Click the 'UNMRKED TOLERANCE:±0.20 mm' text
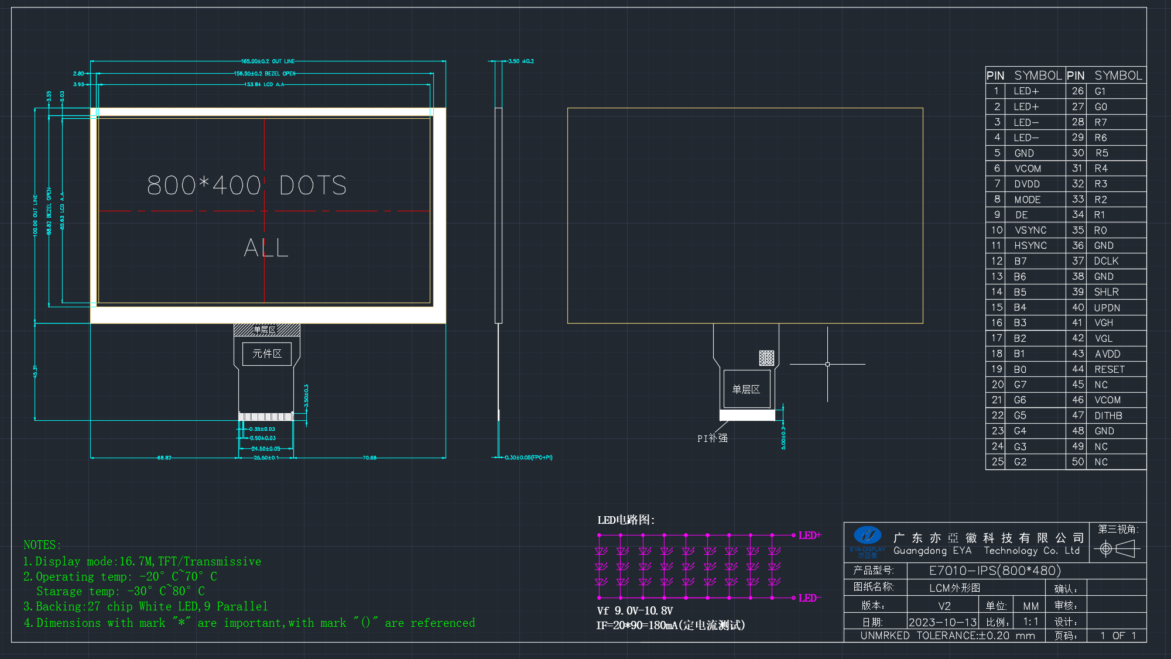This screenshot has height=659, width=1171. (947, 636)
